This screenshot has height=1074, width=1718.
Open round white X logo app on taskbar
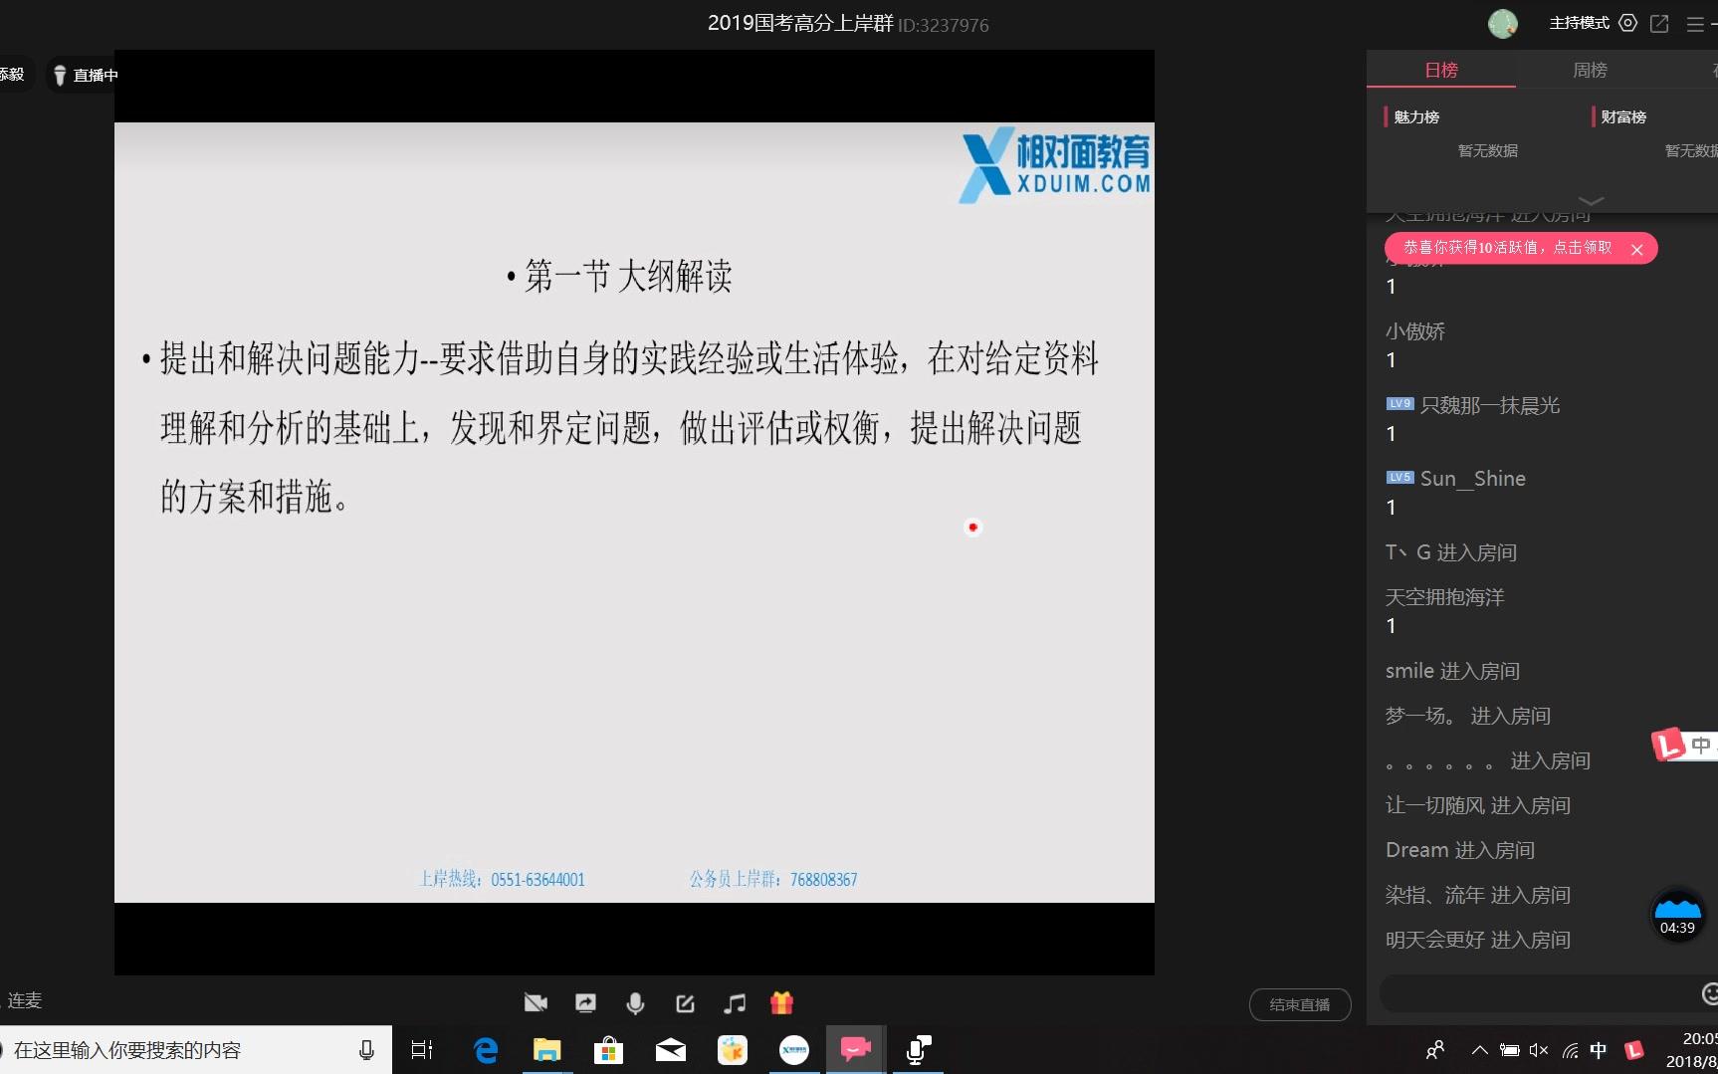[x=794, y=1050]
